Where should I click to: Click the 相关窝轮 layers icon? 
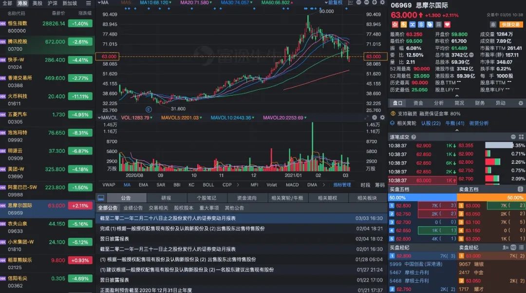point(392,123)
